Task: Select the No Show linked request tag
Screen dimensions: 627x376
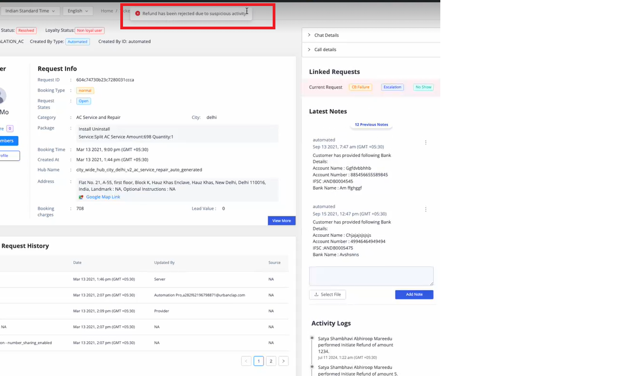Action: (x=423, y=87)
